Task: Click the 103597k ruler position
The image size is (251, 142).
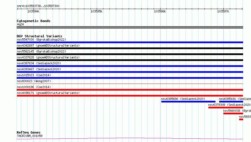Action: (x=223, y=11)
